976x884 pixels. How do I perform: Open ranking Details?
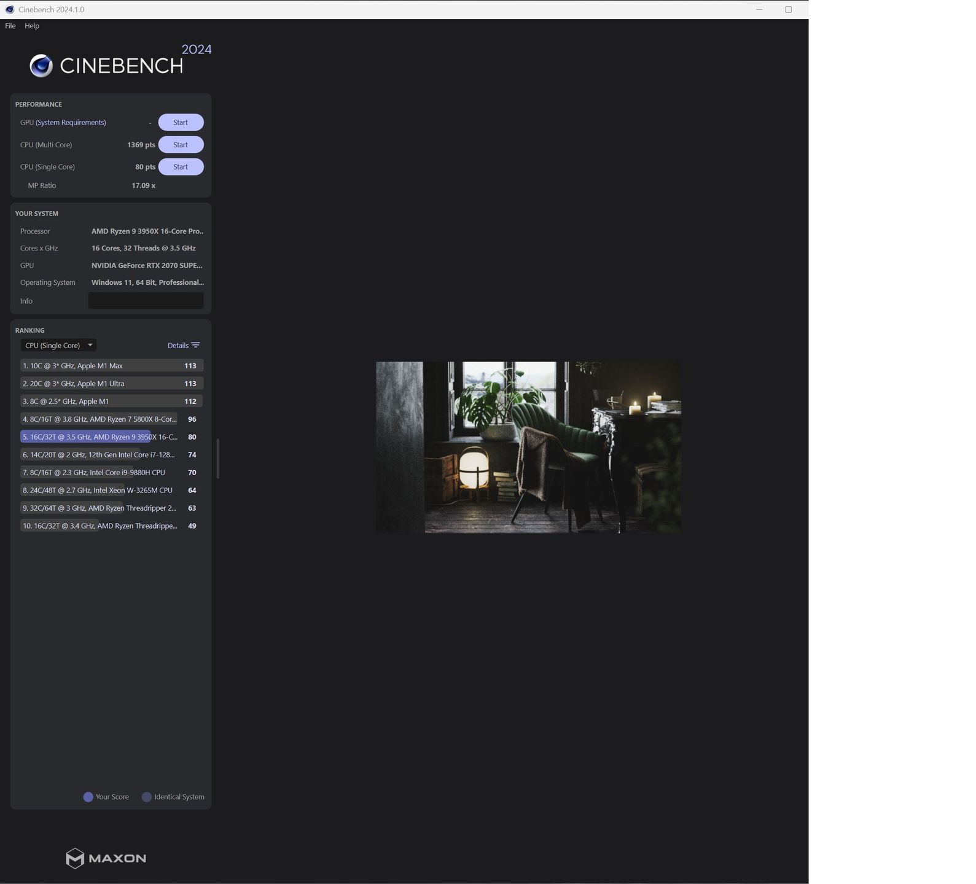click(x=178, y=345)
